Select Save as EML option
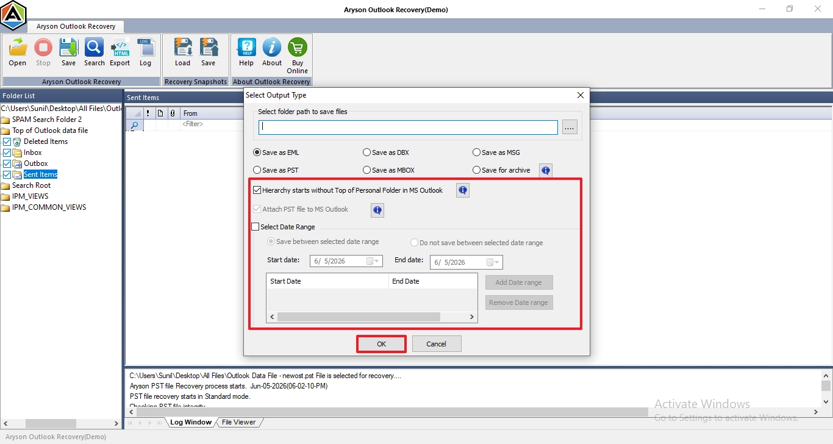 276,152
